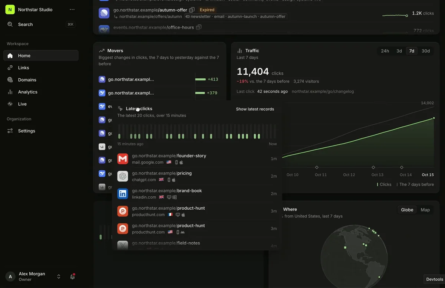The height and width of the screenshot is (288, 445).
Task: Click the northstar.example/offers/autumn destination URL
Action: [x=151, y=16]
